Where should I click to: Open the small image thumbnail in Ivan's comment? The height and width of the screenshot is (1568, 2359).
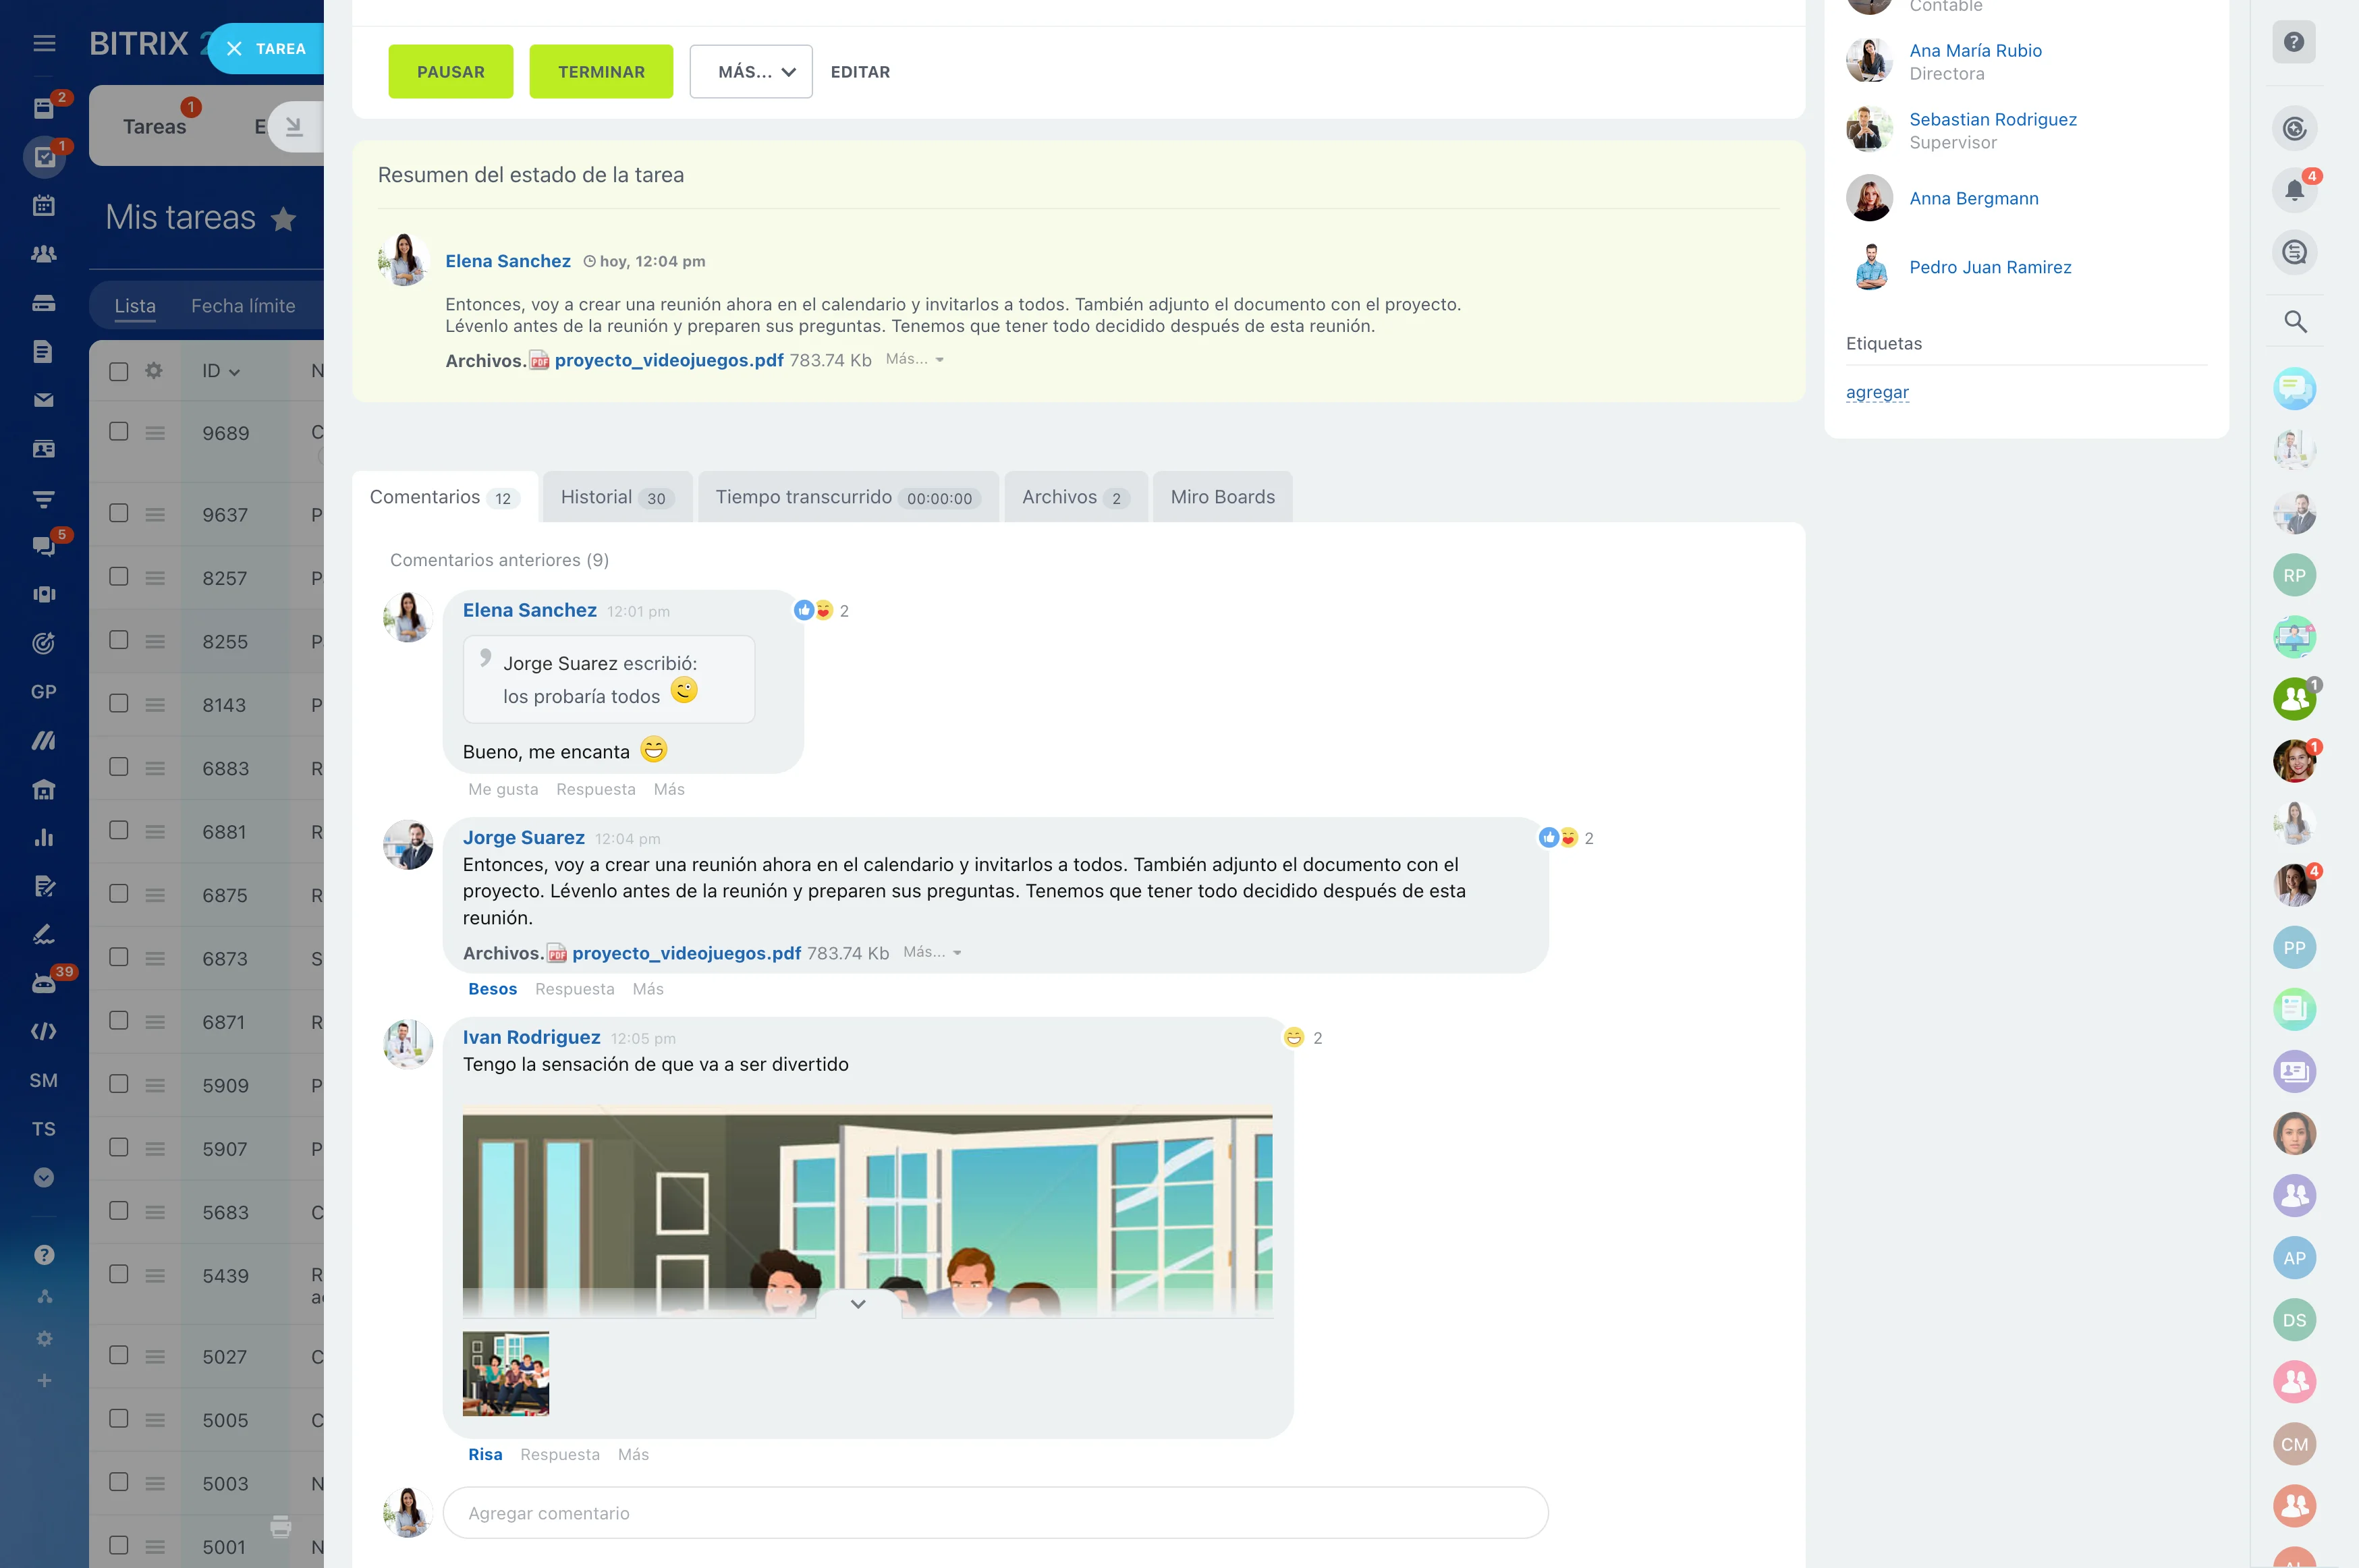click(506, 1373)
